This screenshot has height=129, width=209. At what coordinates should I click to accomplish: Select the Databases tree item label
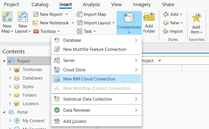click(32, 78)
